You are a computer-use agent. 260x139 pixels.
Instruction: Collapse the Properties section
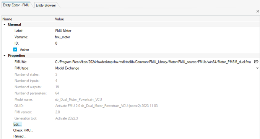pos(5,56)
